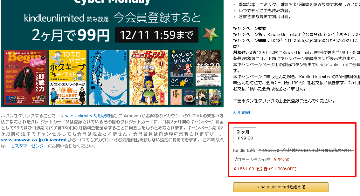Click the かいじゅうタイムズ book cover
The width and height of the screenshot is (360, 196).
(x=182, y=68)
